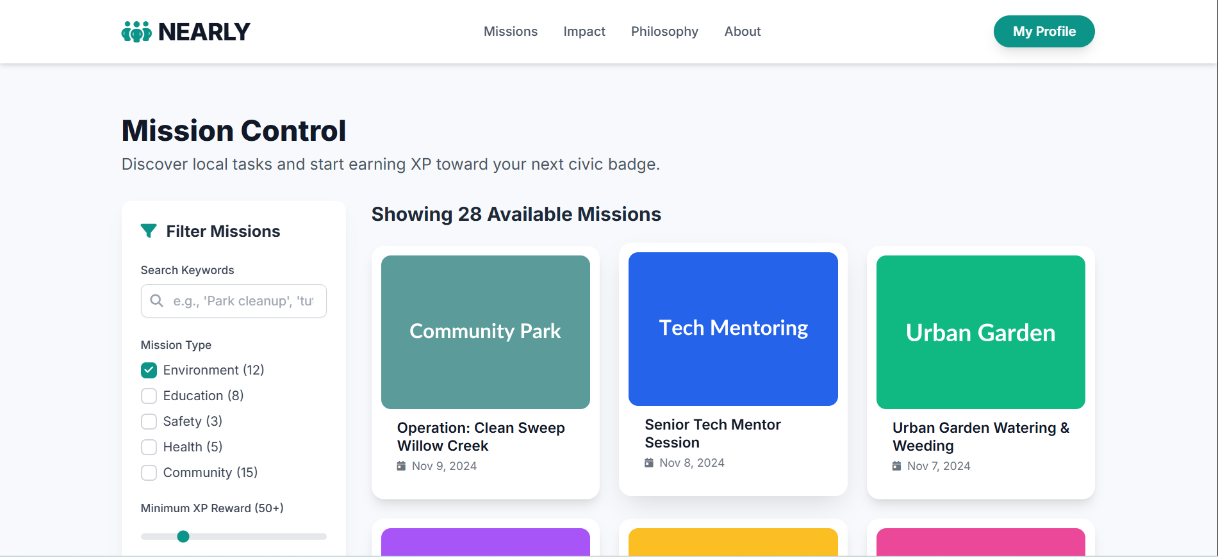Open Operation: Clean Sweep Willow Creek title
Screen dimensions: 1218x557
pos(481,437)
